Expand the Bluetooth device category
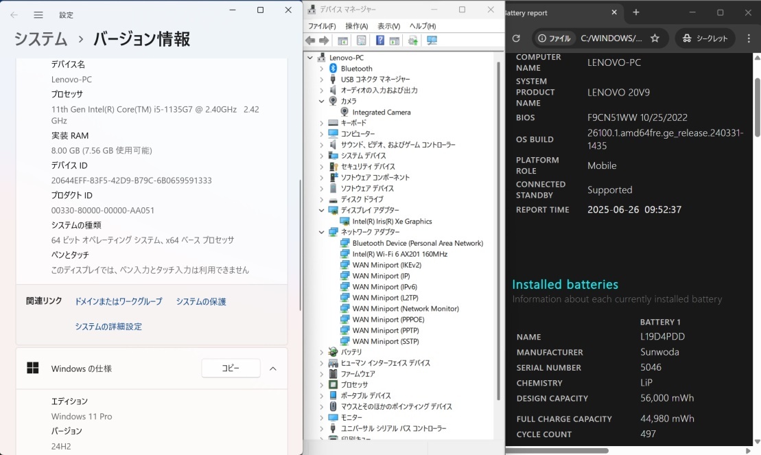 tap(321, 69)
